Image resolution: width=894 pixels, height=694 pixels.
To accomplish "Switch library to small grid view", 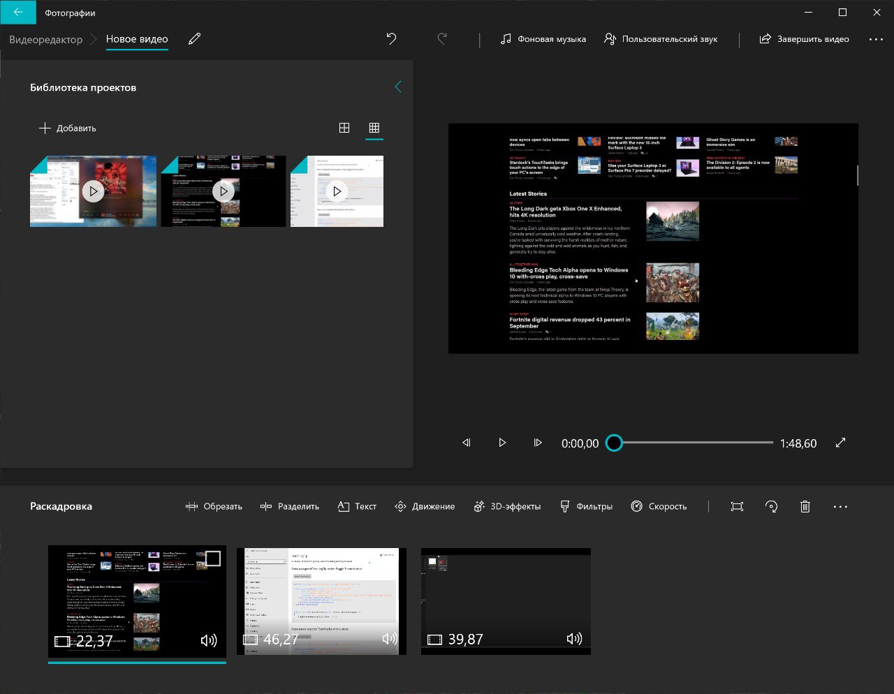I will 374,128.
